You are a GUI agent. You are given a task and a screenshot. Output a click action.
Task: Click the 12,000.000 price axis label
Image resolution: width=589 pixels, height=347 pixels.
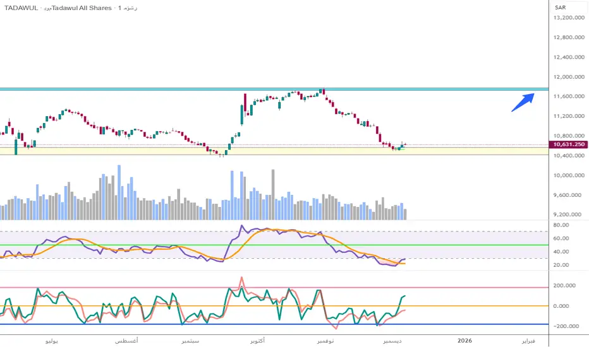(x=567, y=77)
